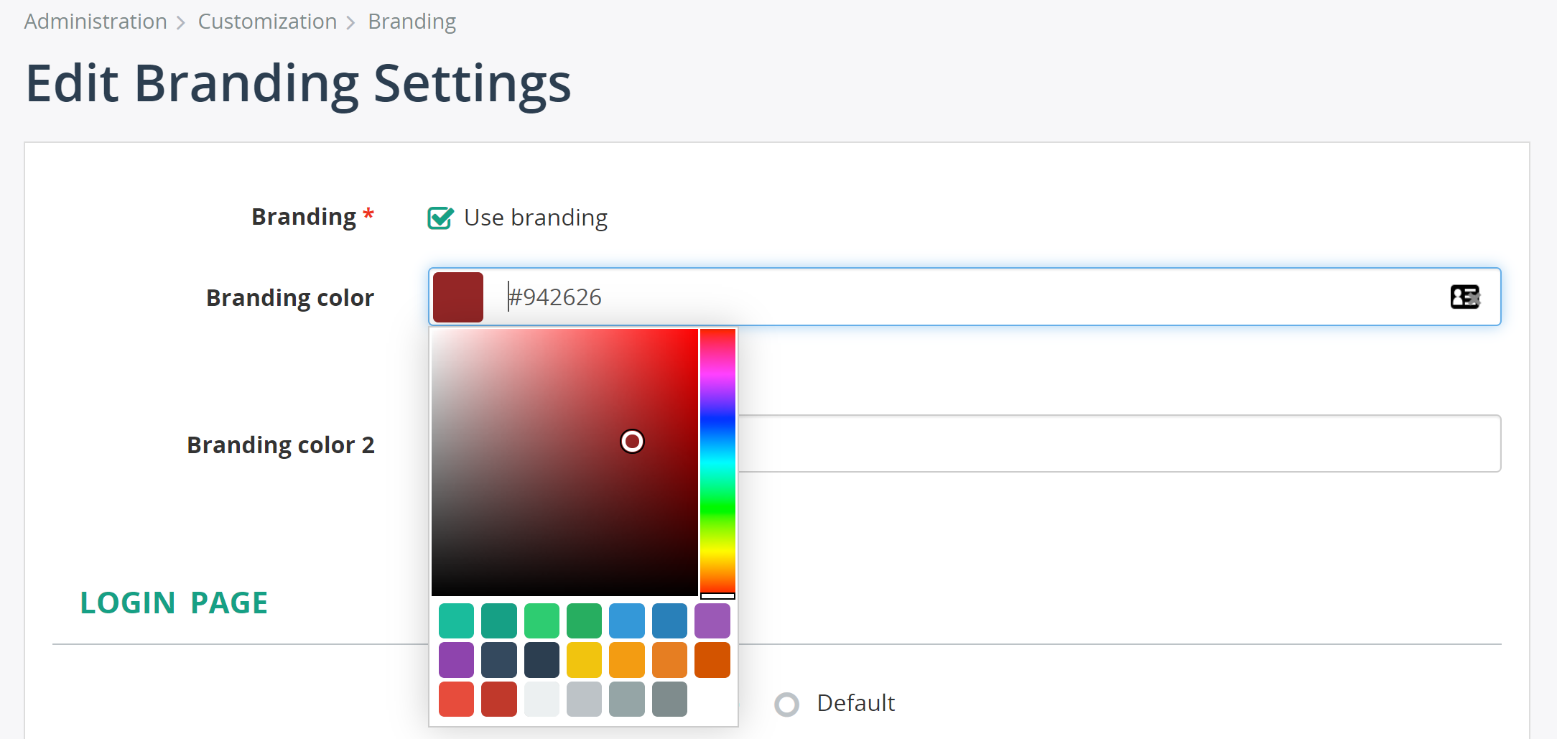The image size is (1557, 739).
Task: Click the Branding color 2 input field
Action: coord(1119,443)
